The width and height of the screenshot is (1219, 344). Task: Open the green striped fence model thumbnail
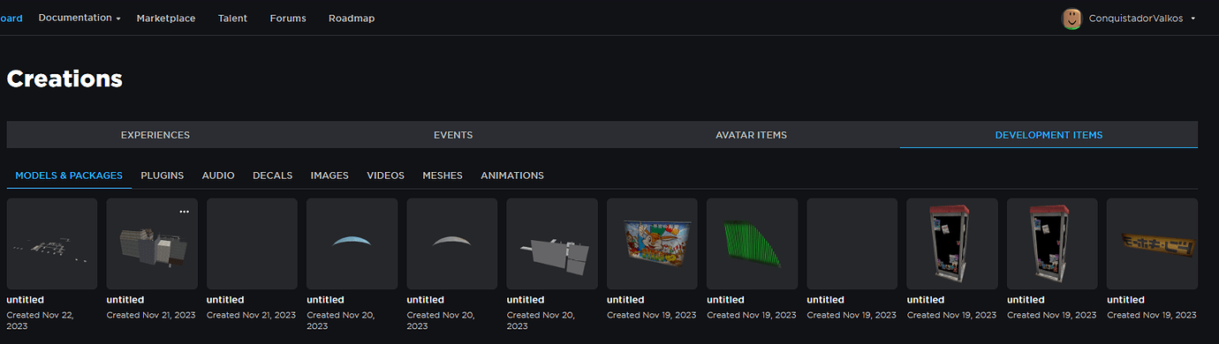pos(752,243)
